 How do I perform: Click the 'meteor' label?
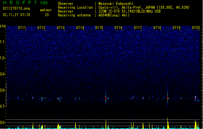pos(46,10)
